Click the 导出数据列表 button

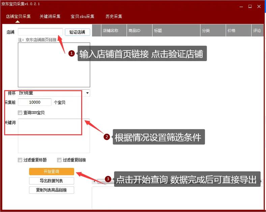click(x=52, y=181)
